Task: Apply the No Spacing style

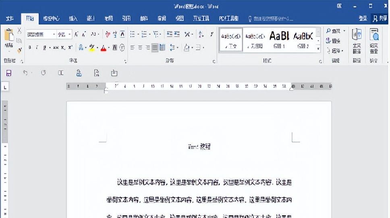Action: tap(255, 40)
